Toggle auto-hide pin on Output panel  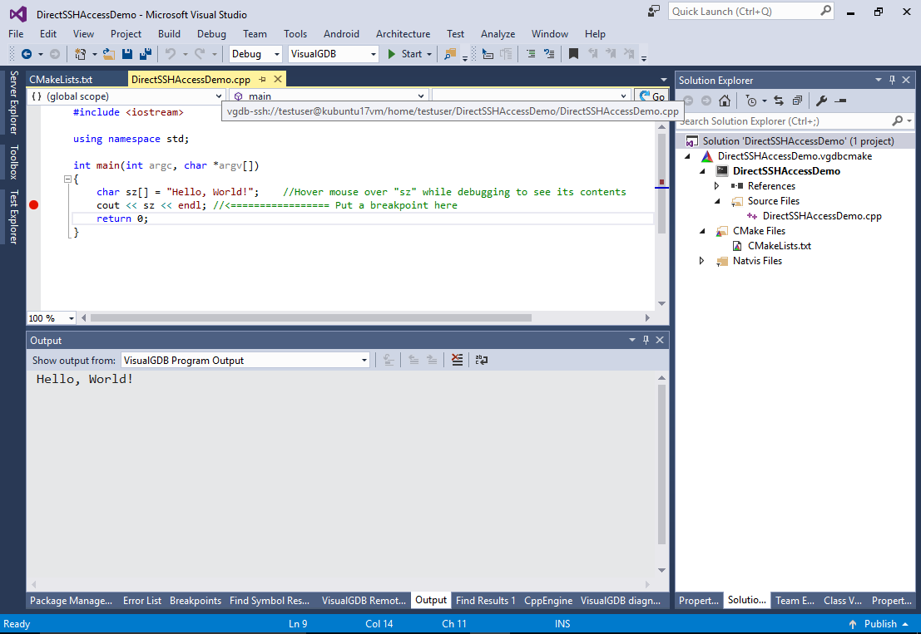(646, 340)
